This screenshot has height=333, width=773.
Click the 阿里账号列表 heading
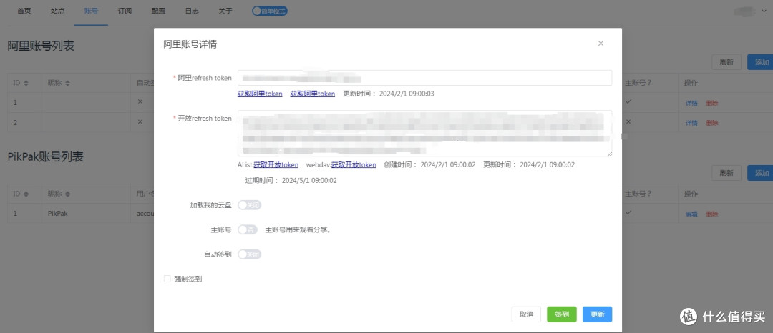click(x=40, y=46)
